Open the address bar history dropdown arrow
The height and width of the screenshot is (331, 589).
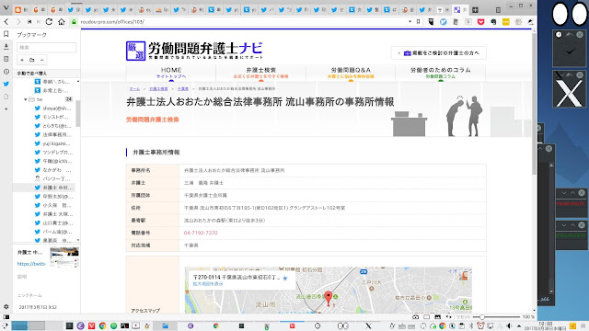(410, 22)
